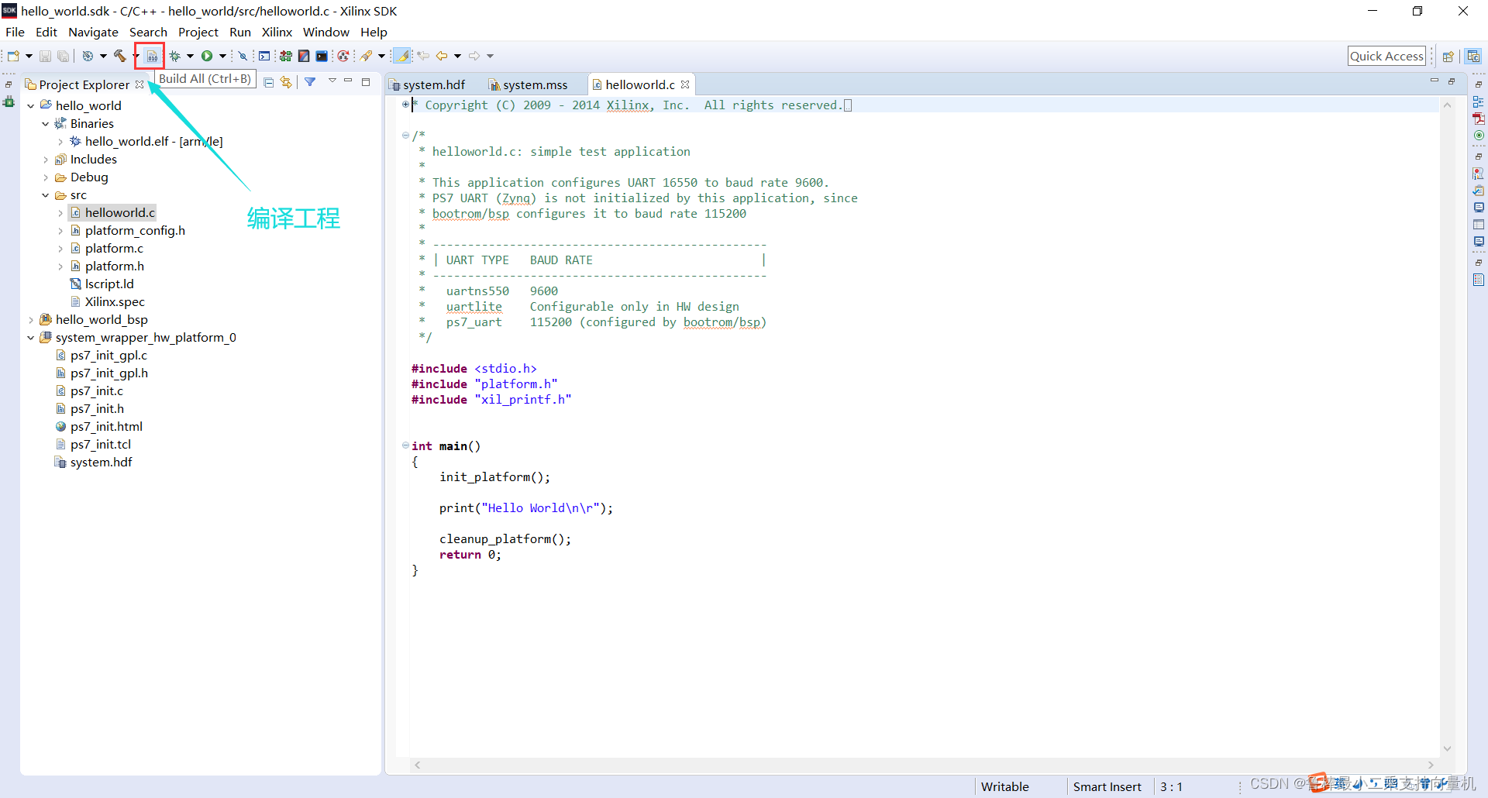Viewport: 1488px width, 798px height.
Task: Open the Project menu
Action: click(198, 32)
